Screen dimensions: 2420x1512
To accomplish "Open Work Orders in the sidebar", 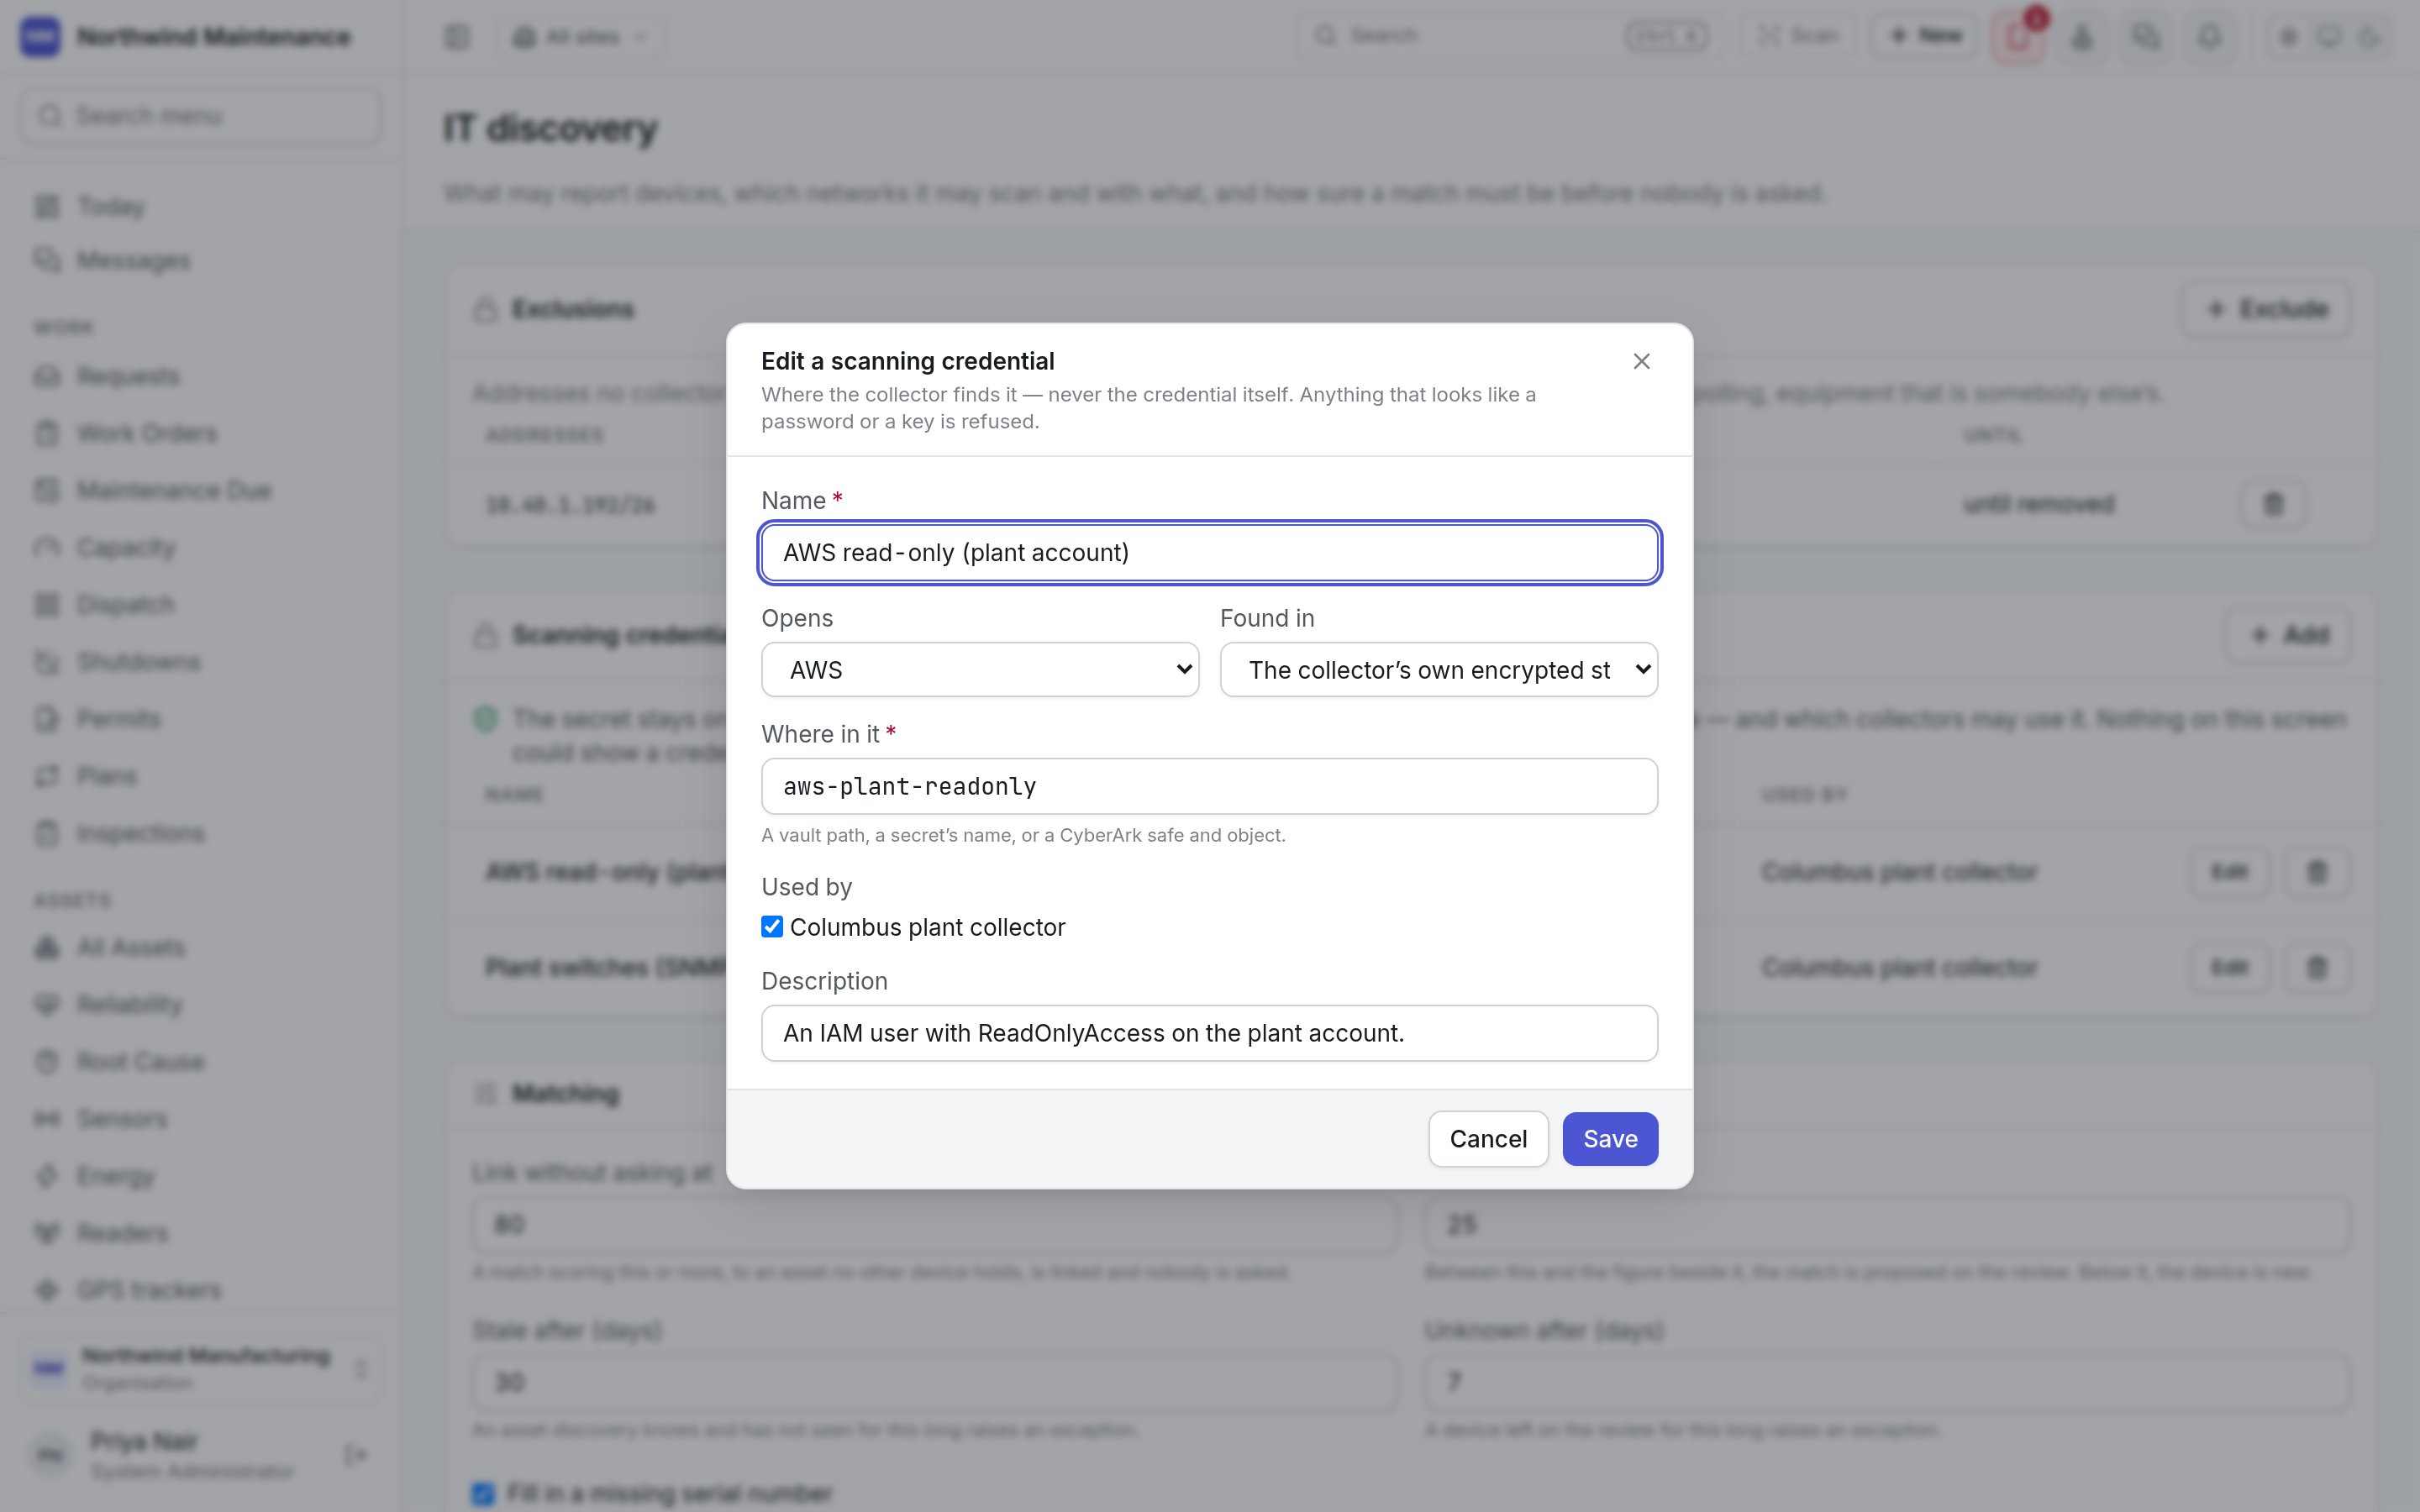I will [x=200, y=434].
